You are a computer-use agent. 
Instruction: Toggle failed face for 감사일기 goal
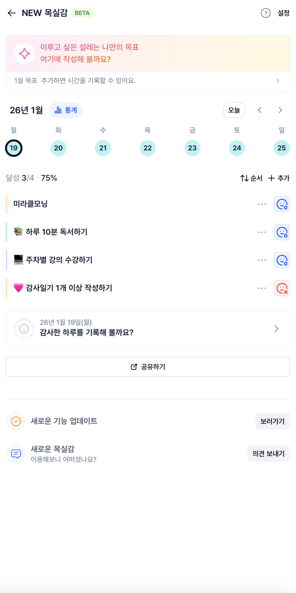[x=282, y=288]
